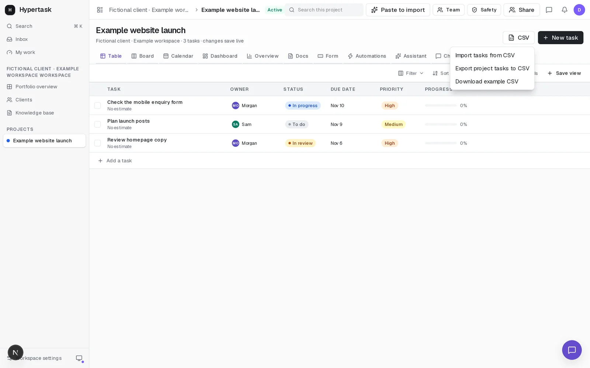Screen dimensions: 590x368
Task: Click Sam's avatar on Plan launch posts row
Action: [x=236, y=124]
